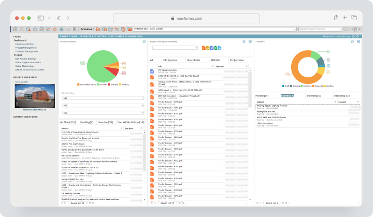The width and height of the screenshot is (373, 217).
Task: Click the filter icon on File column
Action: point(212,66)
